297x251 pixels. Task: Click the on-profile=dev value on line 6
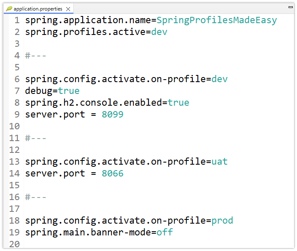pos(219,79)
